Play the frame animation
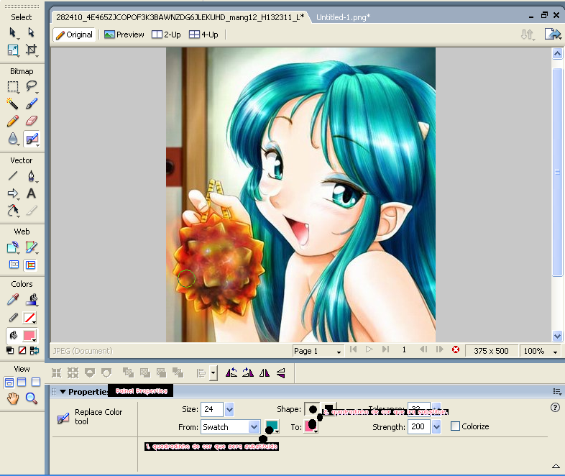 tap(369, 349)
